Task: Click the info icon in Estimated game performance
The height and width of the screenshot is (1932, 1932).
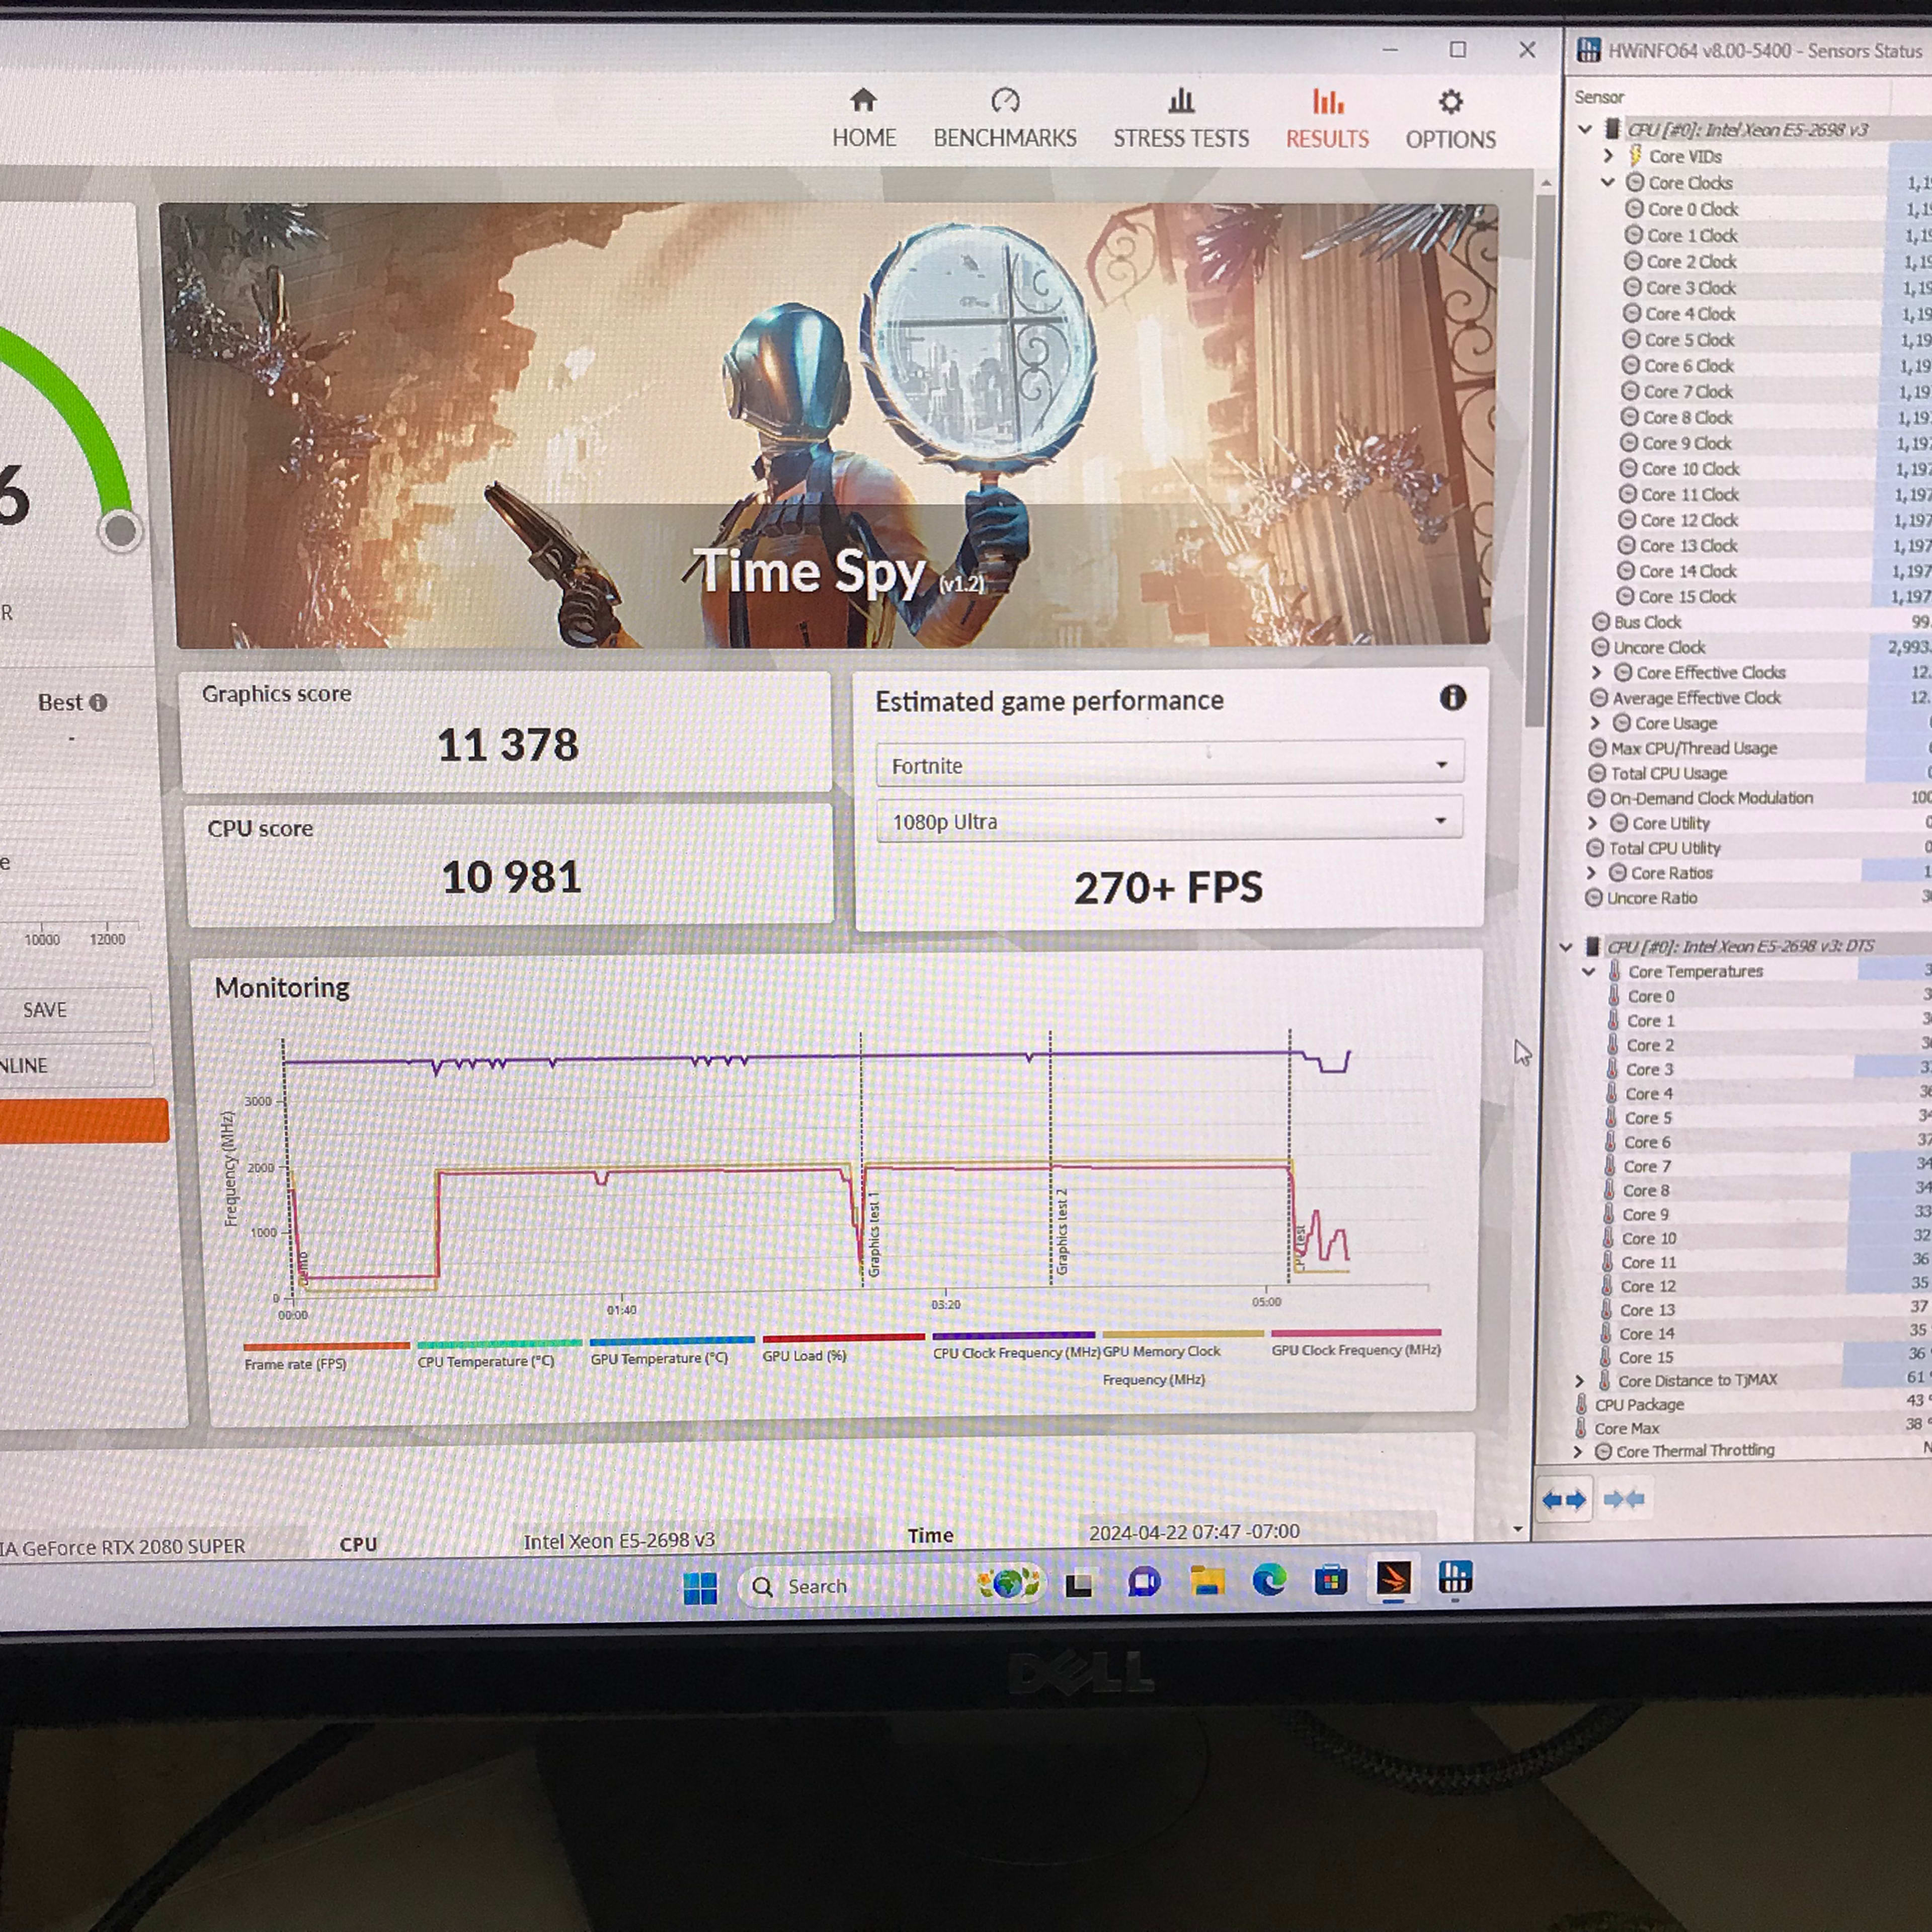Action: click(x=1453, y=698)
